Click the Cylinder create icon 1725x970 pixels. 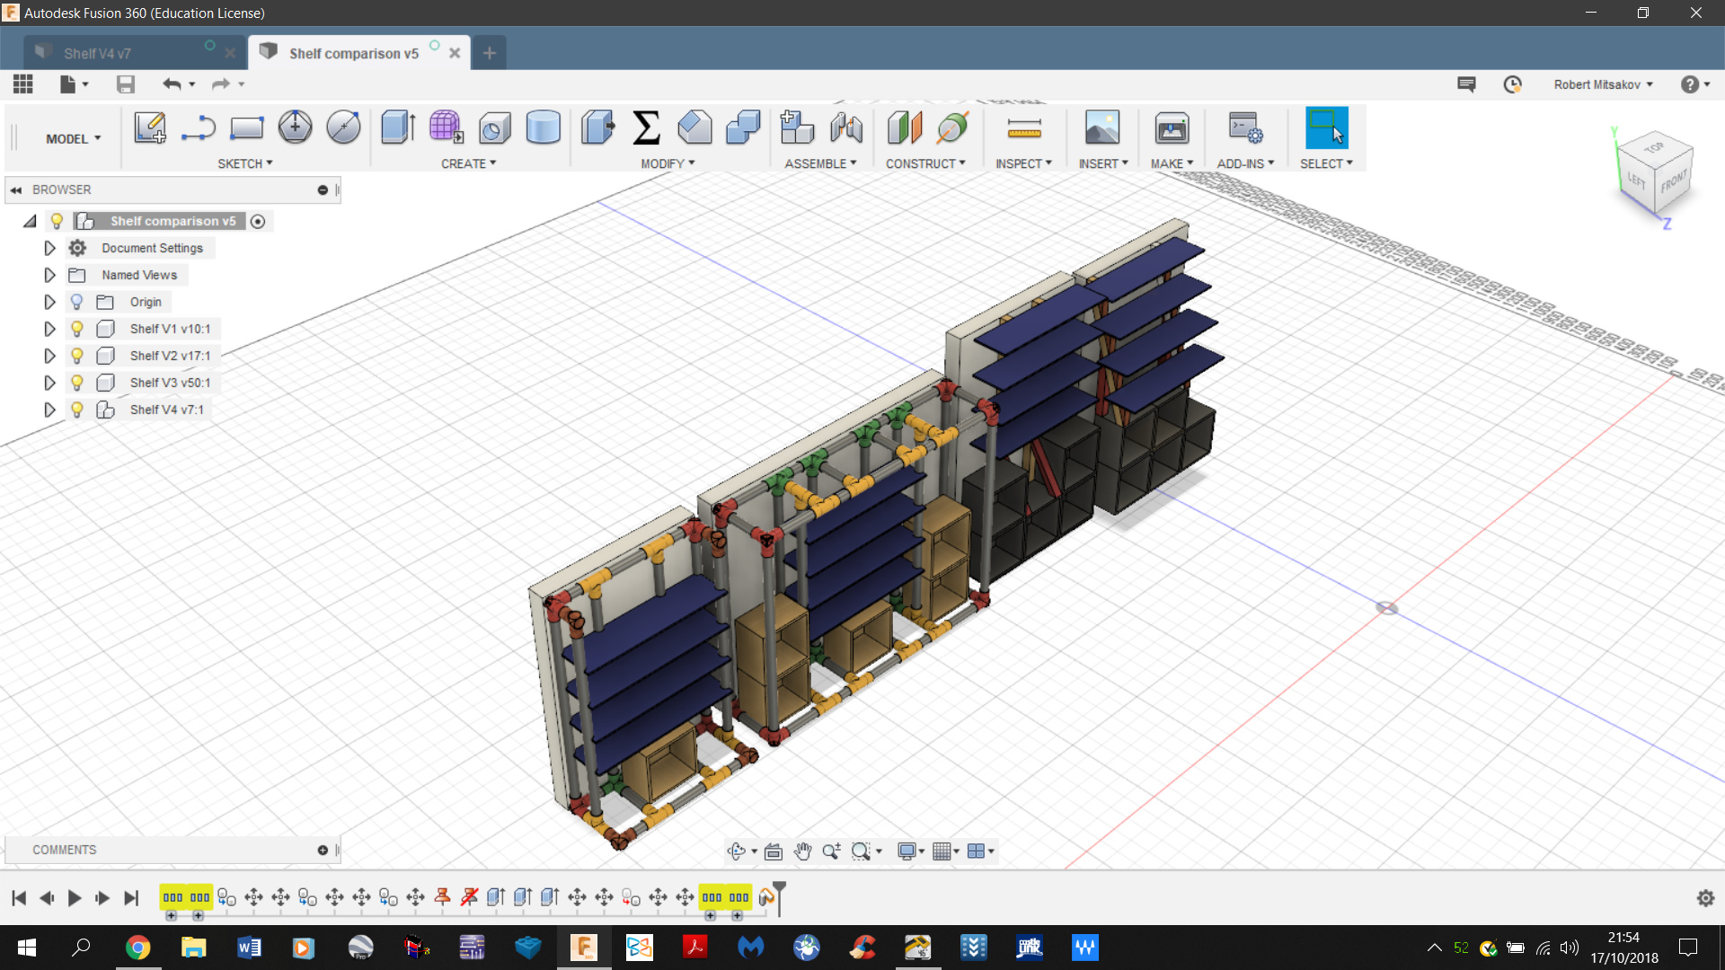tap(543, 128)
